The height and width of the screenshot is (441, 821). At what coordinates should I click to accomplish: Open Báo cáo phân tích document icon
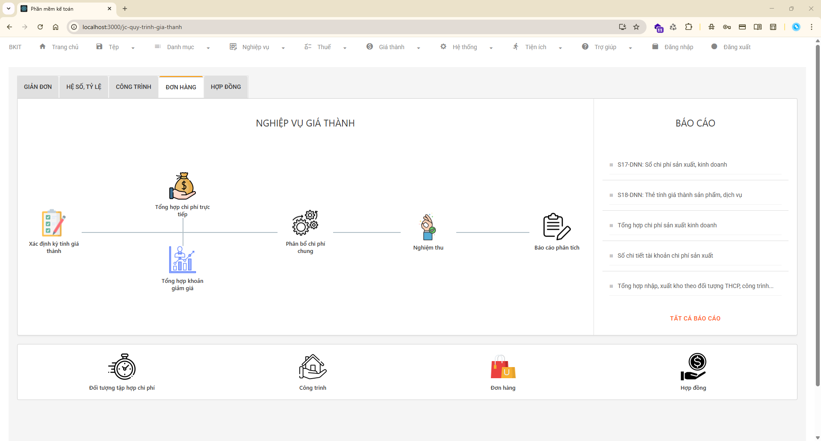[557, 226]
